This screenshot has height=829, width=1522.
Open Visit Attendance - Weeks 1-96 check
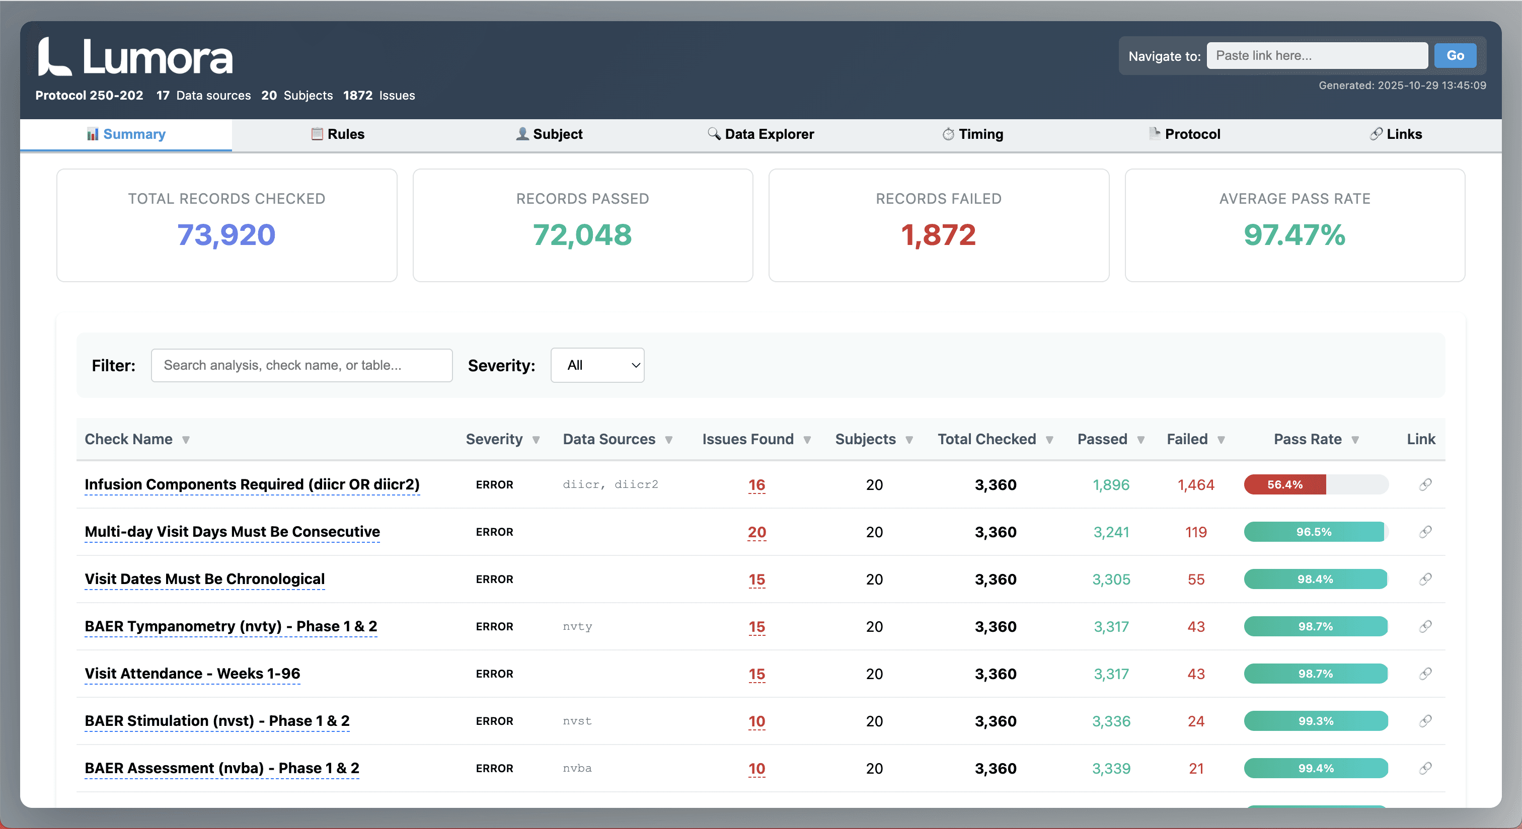pos(192,674)
